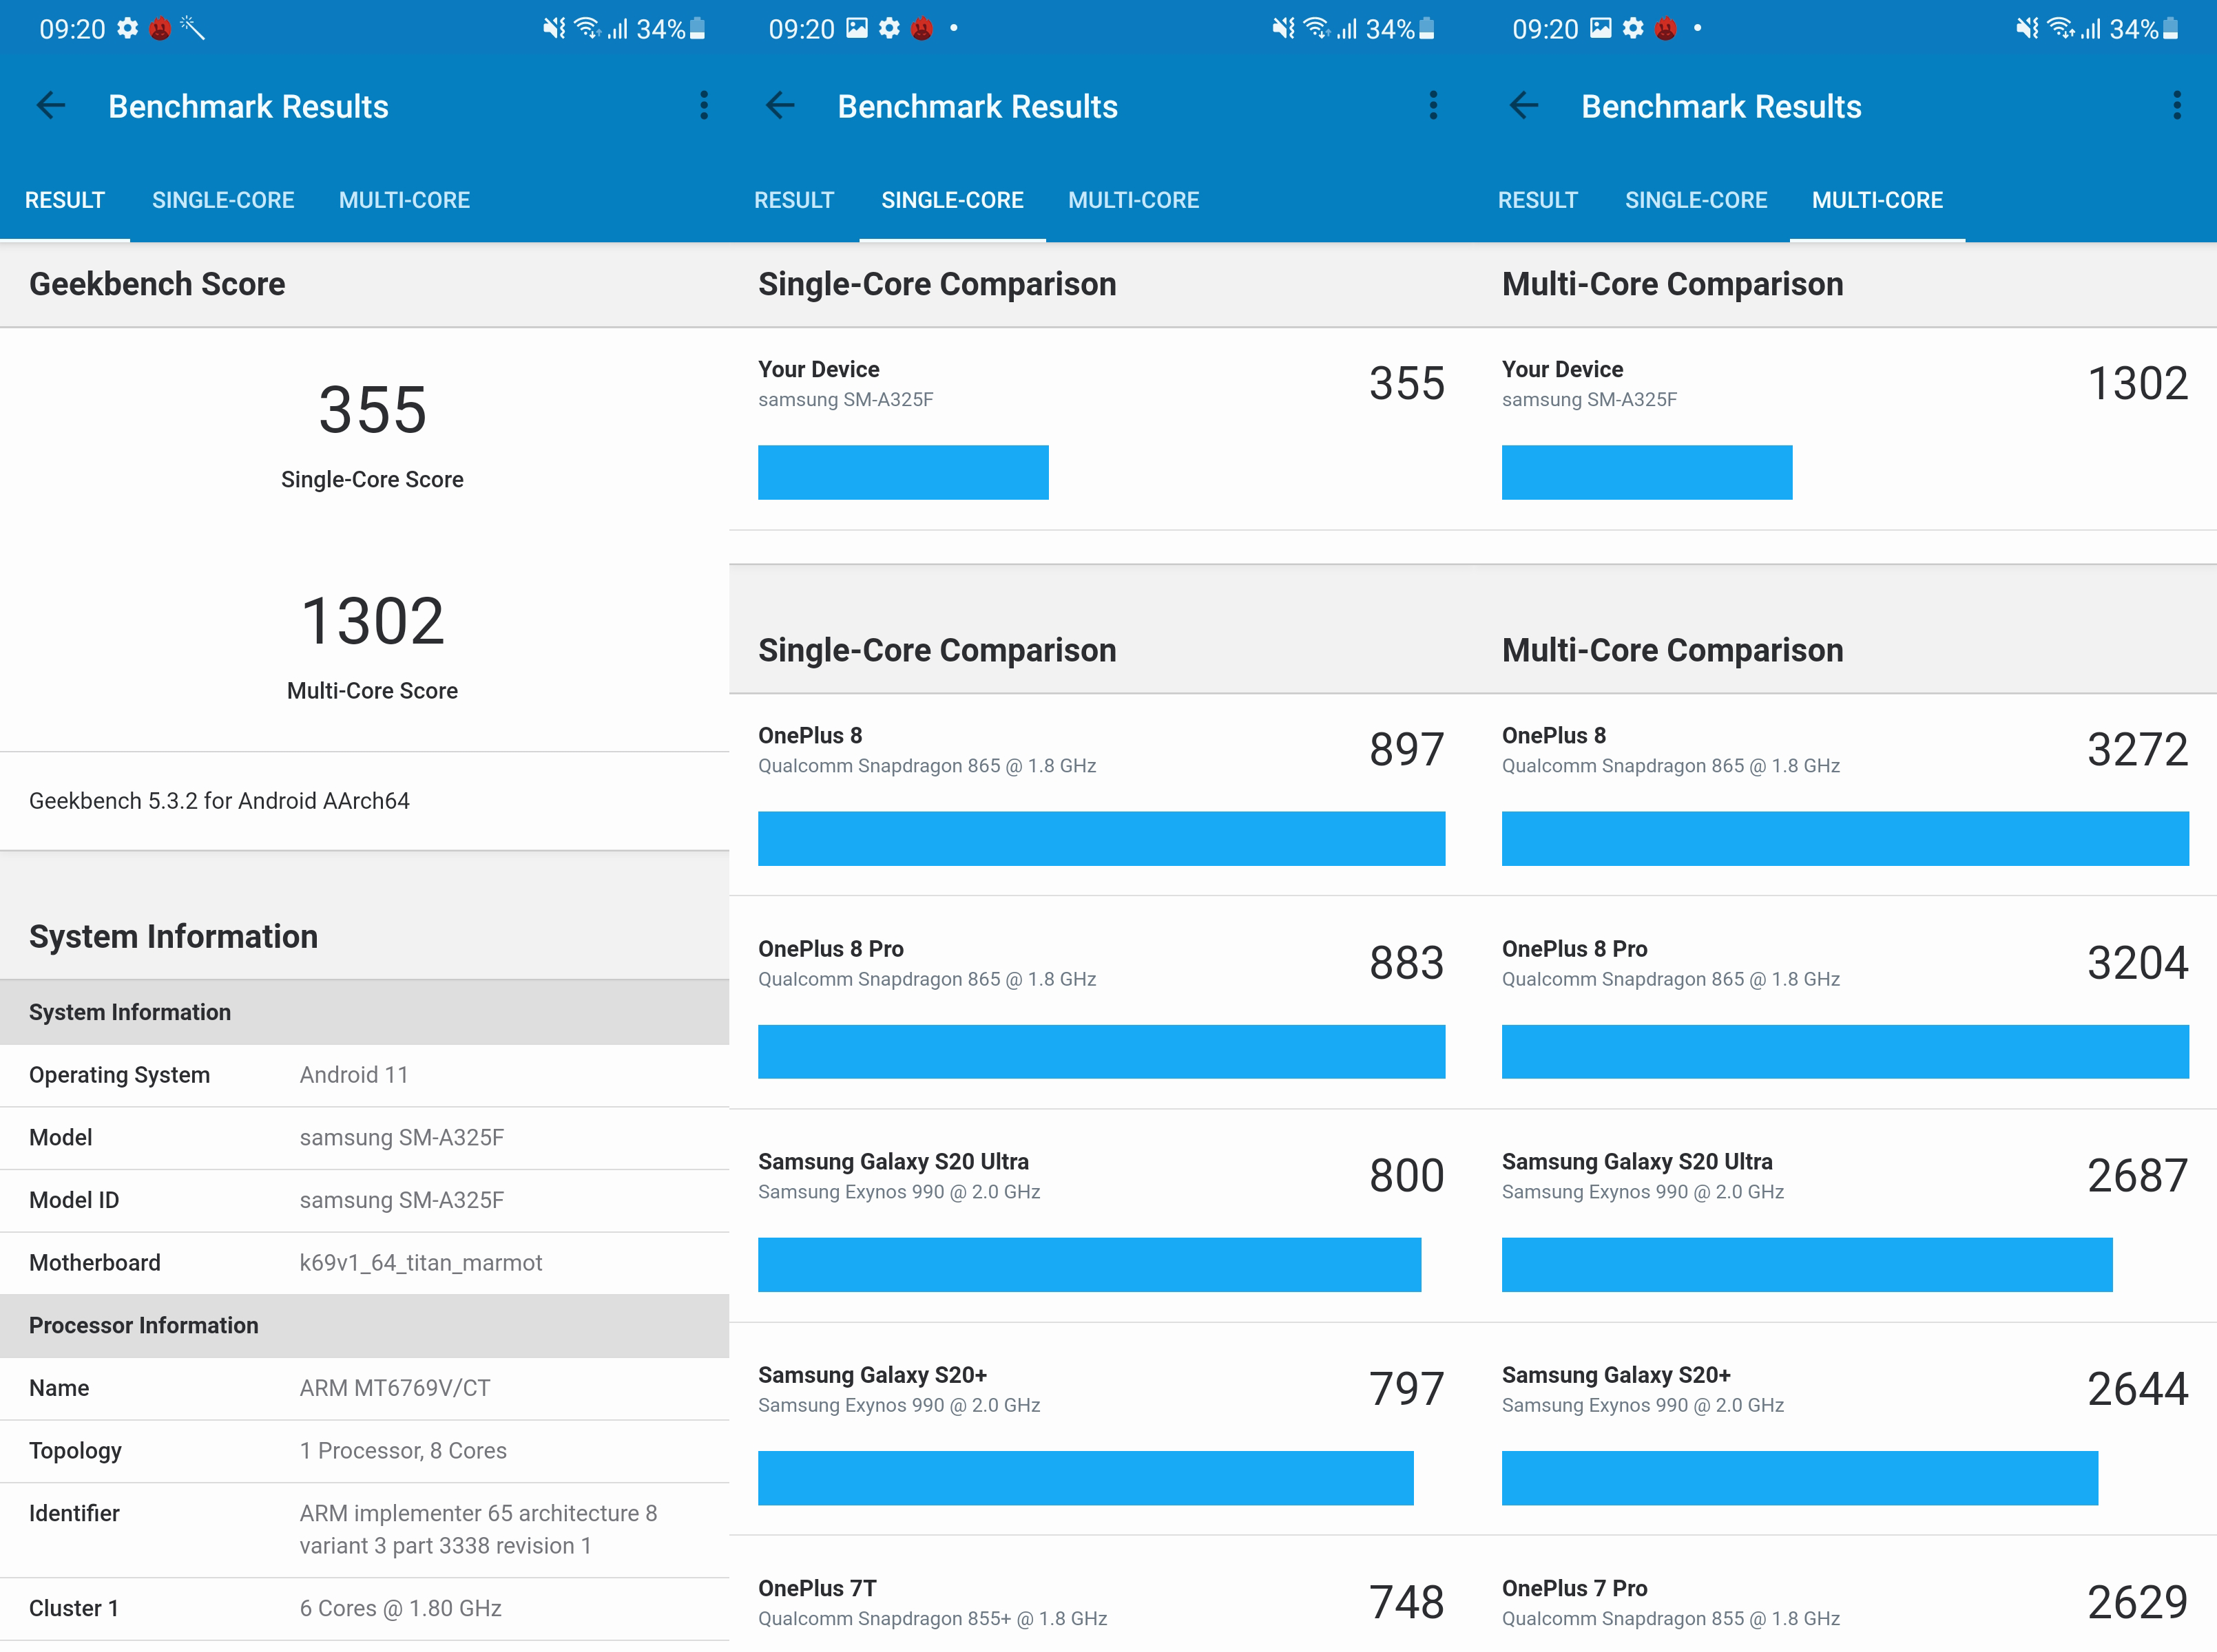Tap red bug icon in right status bar

(1665, 28)
